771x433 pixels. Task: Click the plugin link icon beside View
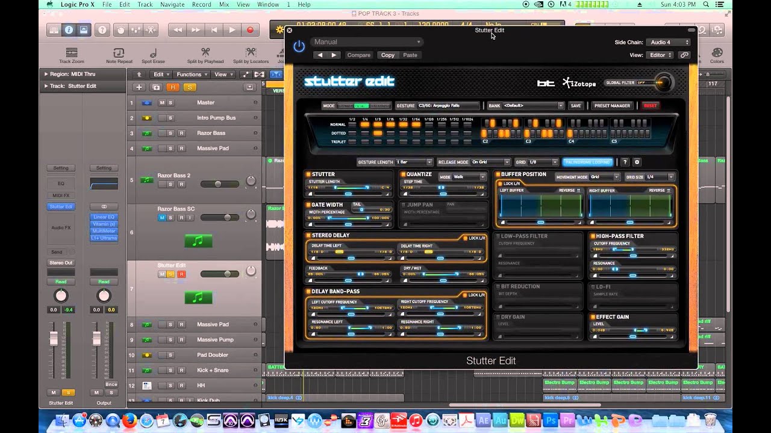click(x=684, y=55)
